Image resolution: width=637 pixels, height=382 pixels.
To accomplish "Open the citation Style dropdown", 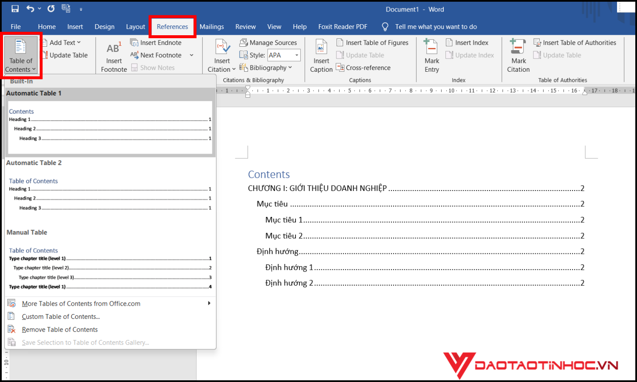I will (296, 55).
